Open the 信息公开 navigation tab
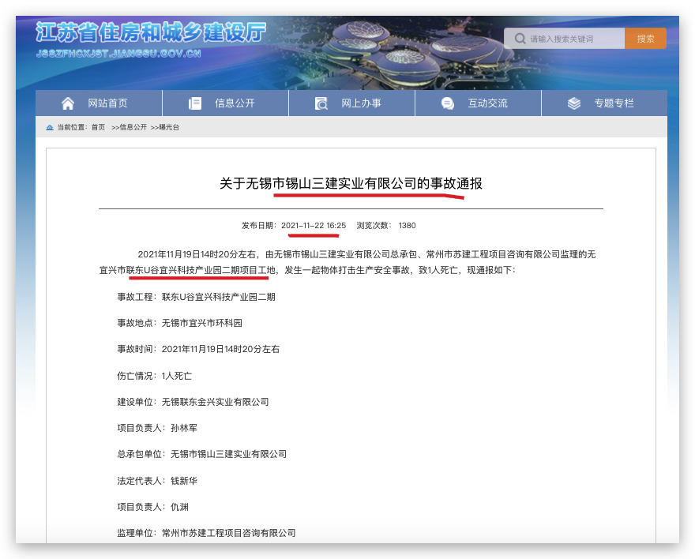 pos(235,103)
